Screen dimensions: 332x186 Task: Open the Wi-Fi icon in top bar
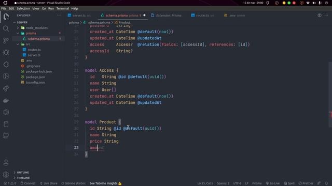pyautogui.click(x=308, y=3)
